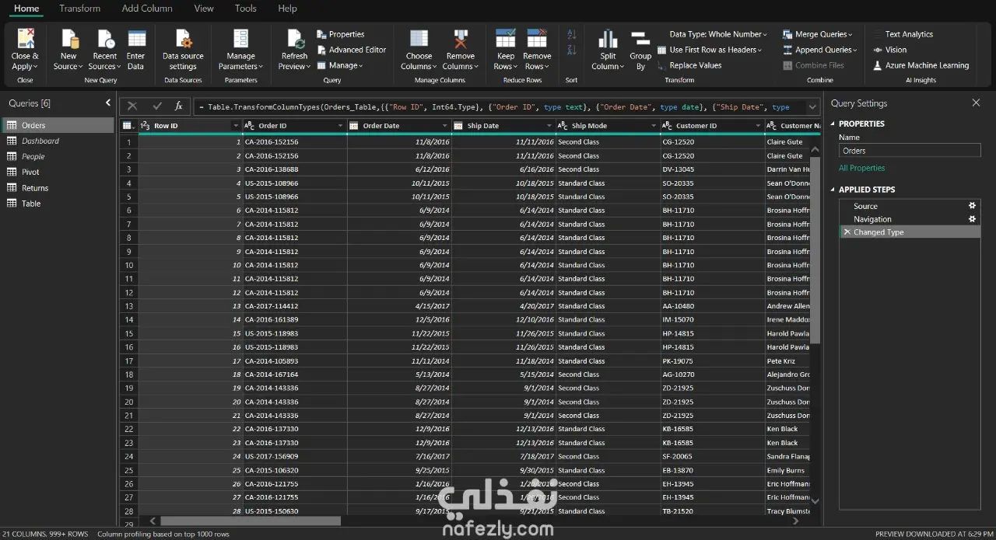Open Row ID column filter dropdown
Image resolution: width=996 pixels, height=540 pixels.
pyautogui.click(x=236, y=126)
